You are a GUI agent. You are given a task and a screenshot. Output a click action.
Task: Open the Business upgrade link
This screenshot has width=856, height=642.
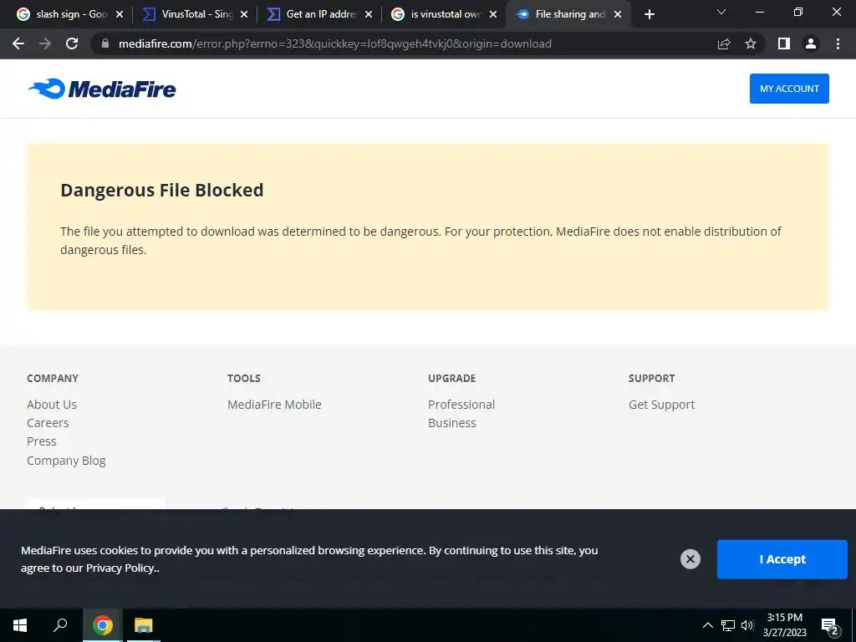coord(452,423)
